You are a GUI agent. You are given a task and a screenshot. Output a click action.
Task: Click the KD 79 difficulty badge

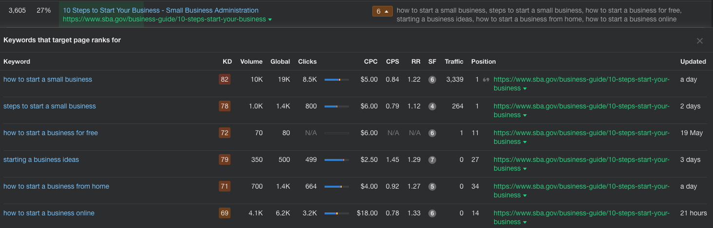point(225,160)
